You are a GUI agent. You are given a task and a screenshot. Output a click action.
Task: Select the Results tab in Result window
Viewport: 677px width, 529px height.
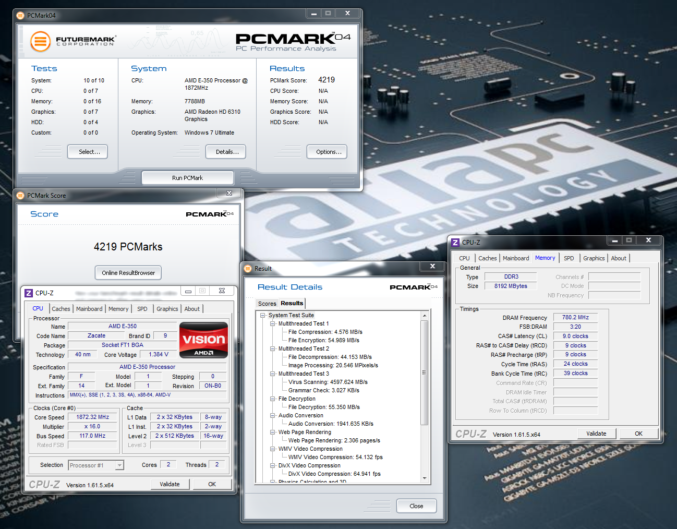(x=292, y=303)
